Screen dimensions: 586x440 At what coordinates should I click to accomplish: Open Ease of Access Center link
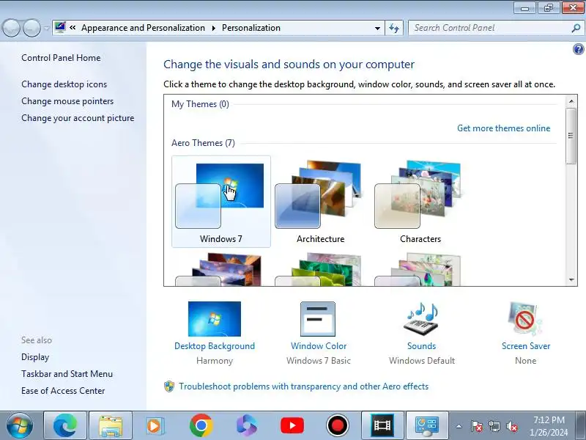tap(63, 391)
